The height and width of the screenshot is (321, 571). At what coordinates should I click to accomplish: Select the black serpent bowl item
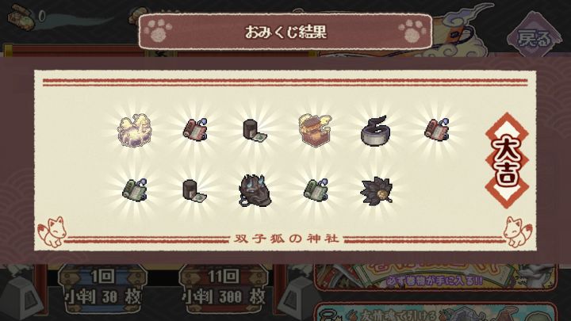[x=376, y=131]
